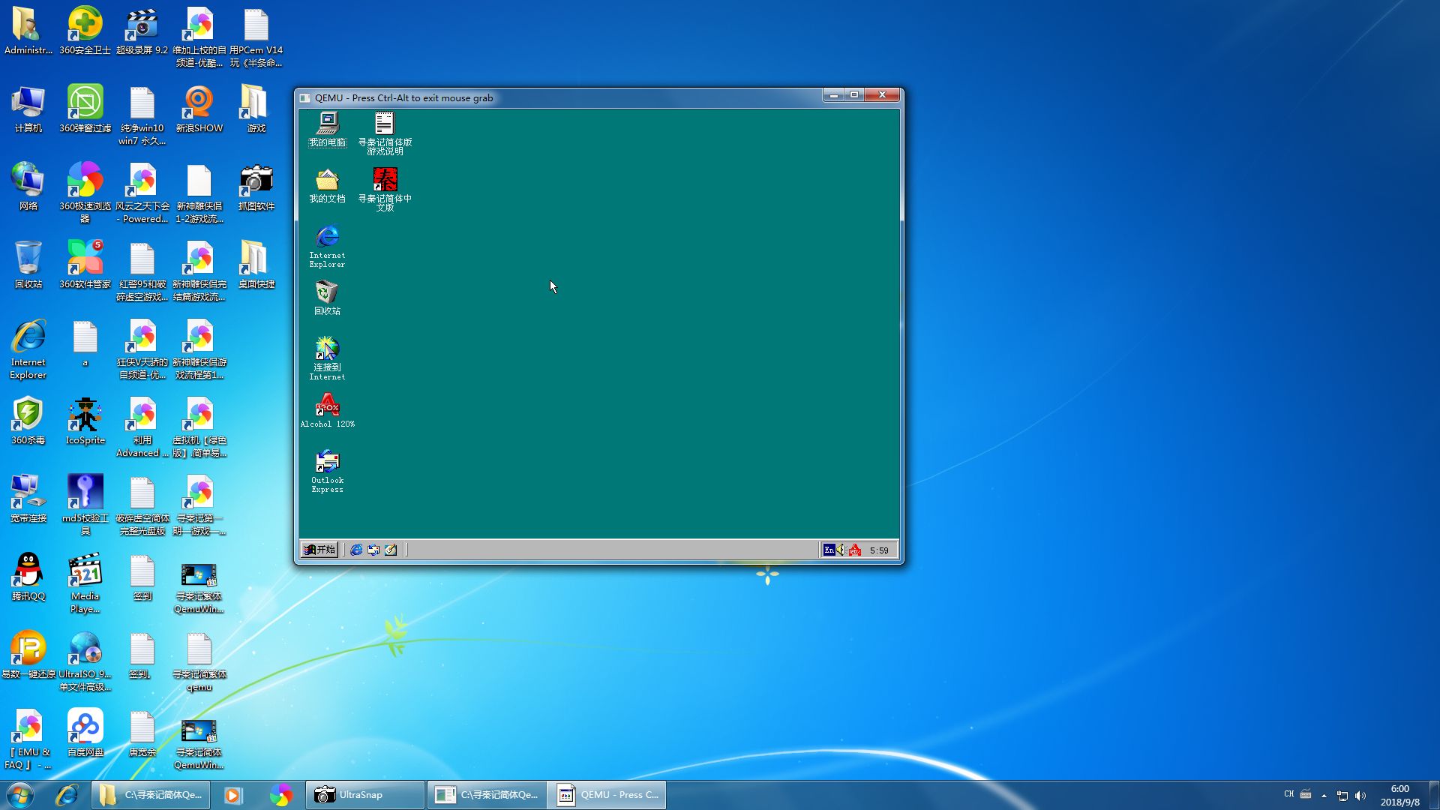Open host 回收站 recycle bin
This screenshot has height=810, width=1440.
[x=28, y=265]
